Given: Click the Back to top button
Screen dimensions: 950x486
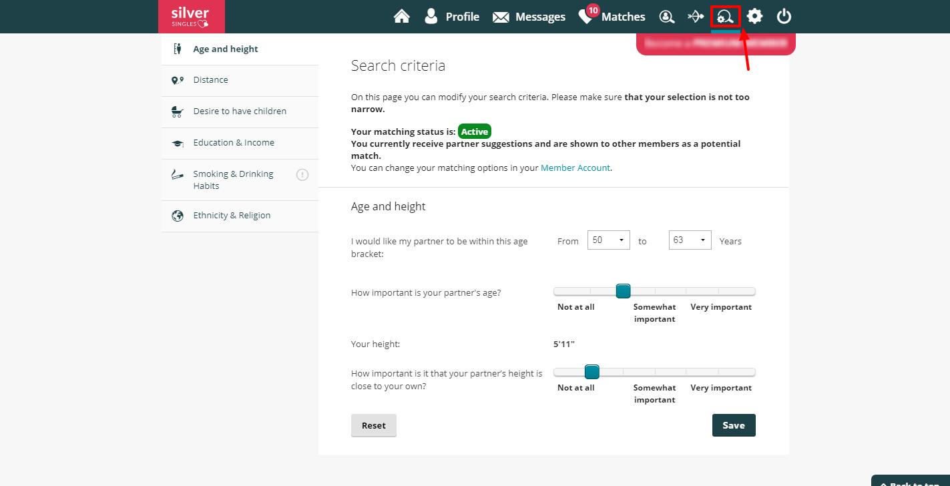Looking at the screenshot, I should point(911,481).
